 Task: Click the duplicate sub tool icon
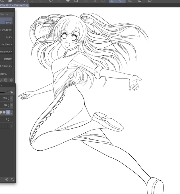[x=6, y=80]
